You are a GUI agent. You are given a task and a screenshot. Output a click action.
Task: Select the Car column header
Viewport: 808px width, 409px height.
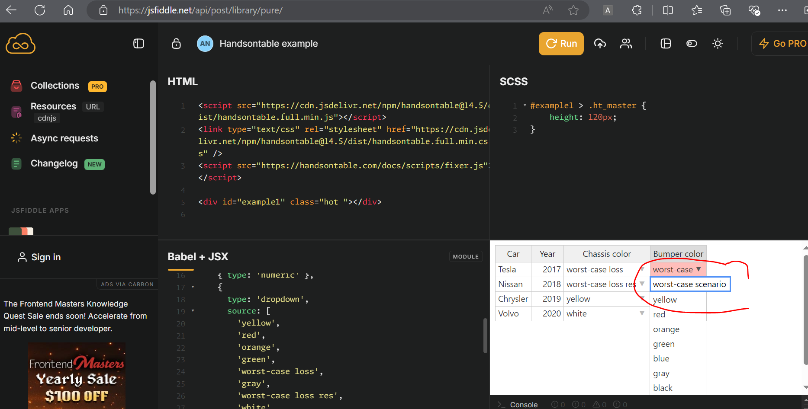pos(513,254)
